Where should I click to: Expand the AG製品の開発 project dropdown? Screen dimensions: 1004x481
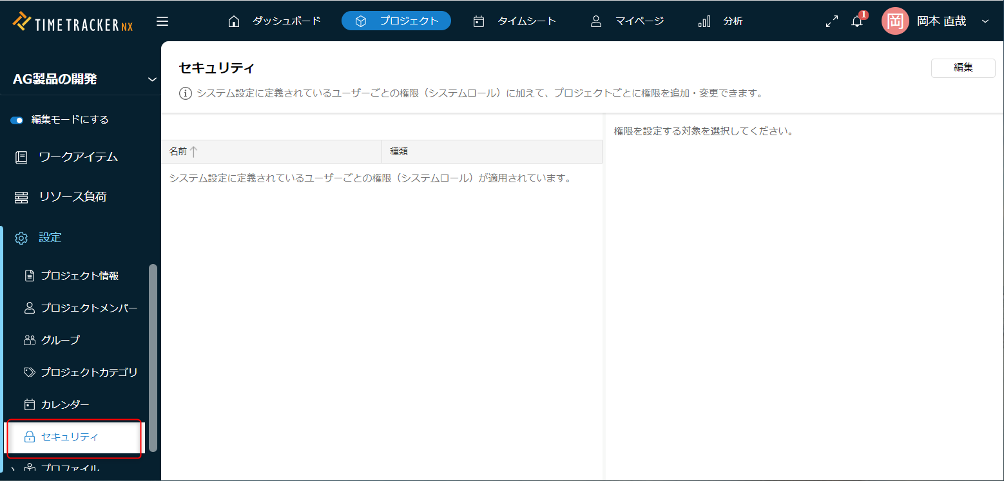pos(152,79)
